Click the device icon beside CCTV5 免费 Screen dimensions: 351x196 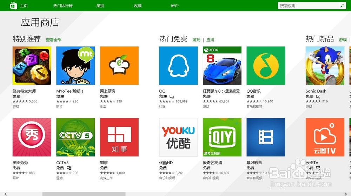tap(69, 168)
